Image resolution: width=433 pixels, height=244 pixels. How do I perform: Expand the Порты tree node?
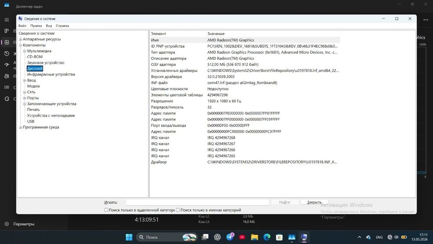(25, 98)
